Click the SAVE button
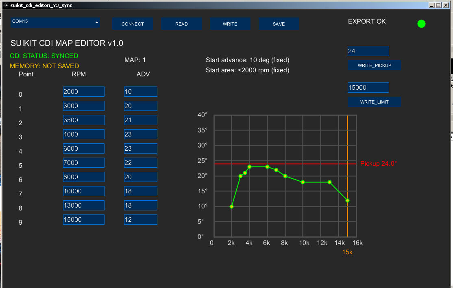The height and width of the screenshot is (288, 453). (x=279, y=24)
